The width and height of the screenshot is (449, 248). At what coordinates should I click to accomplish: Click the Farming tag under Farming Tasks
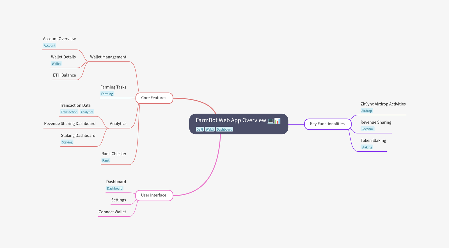[107, 94]
